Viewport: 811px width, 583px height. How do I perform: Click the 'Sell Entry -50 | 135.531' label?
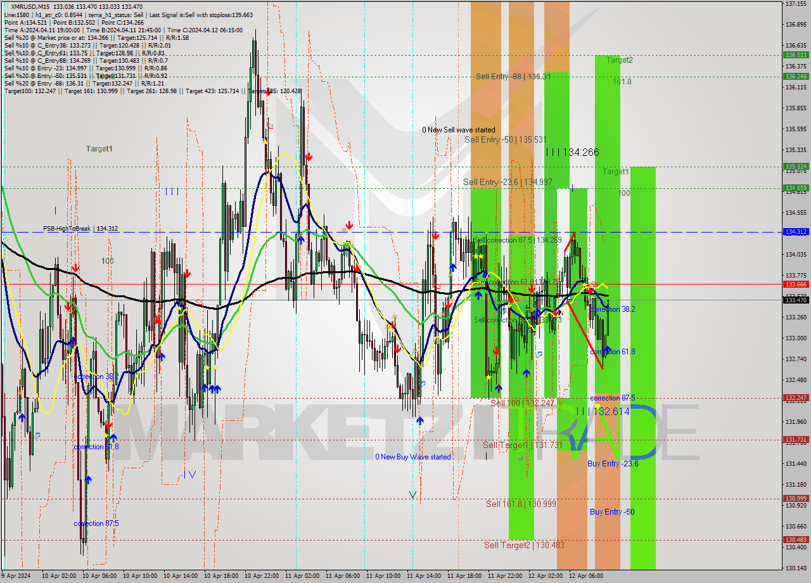click(x=505, y=139)
